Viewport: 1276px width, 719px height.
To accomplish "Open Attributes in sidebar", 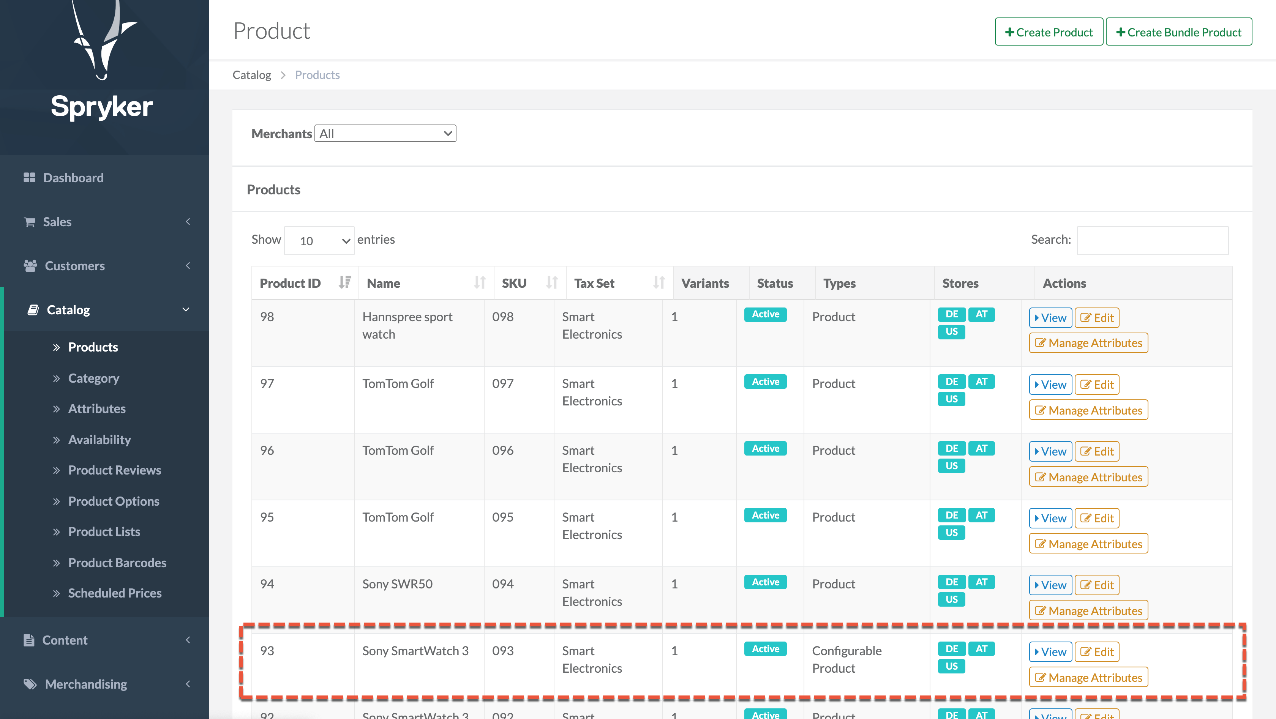I will click(x=97, y=408).
